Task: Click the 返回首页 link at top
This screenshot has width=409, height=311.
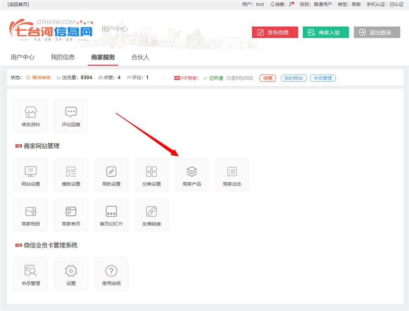Action: click(x=18, y=4)
